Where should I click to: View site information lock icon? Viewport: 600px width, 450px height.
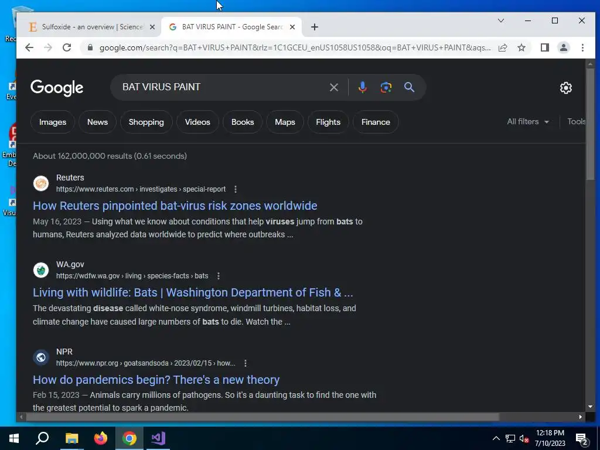(90, 47)
